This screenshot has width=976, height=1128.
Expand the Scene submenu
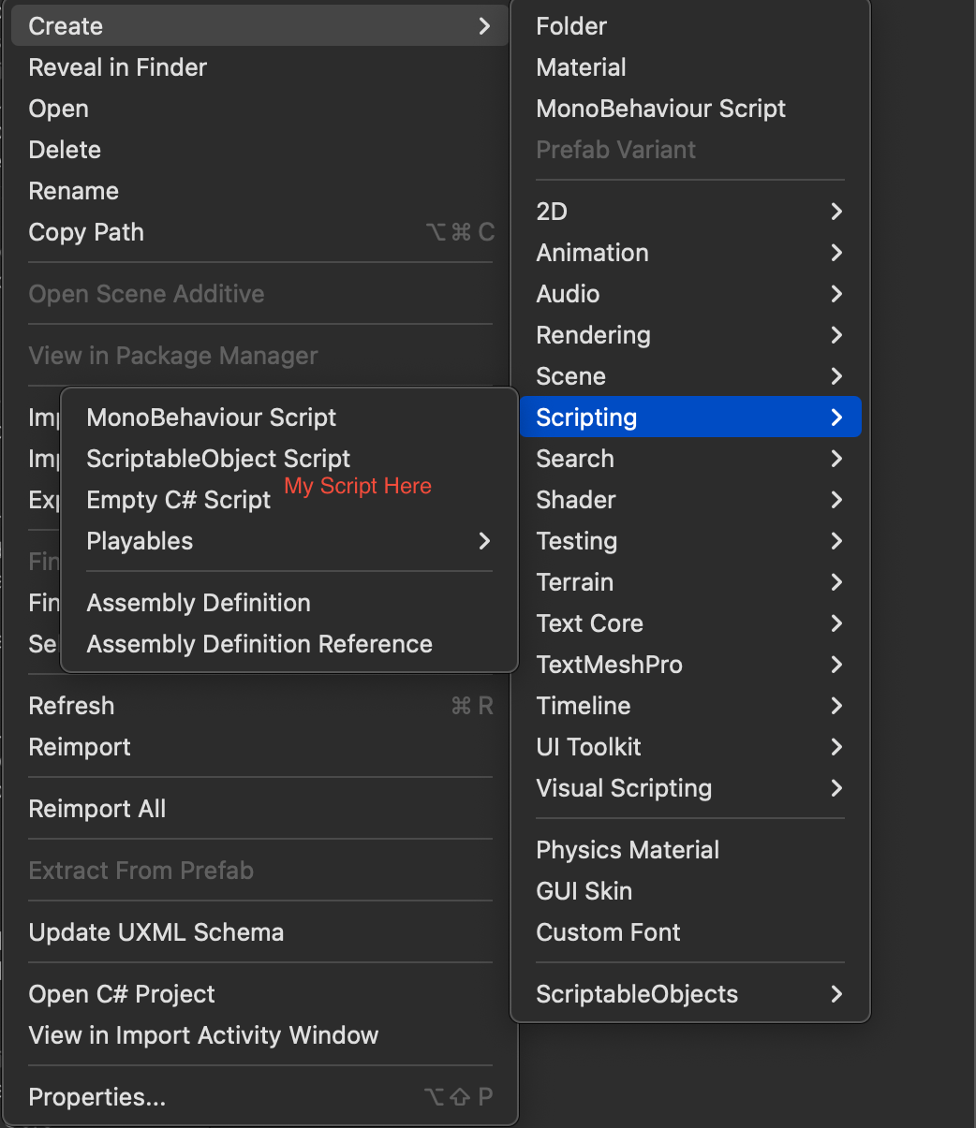coord(690,376)
